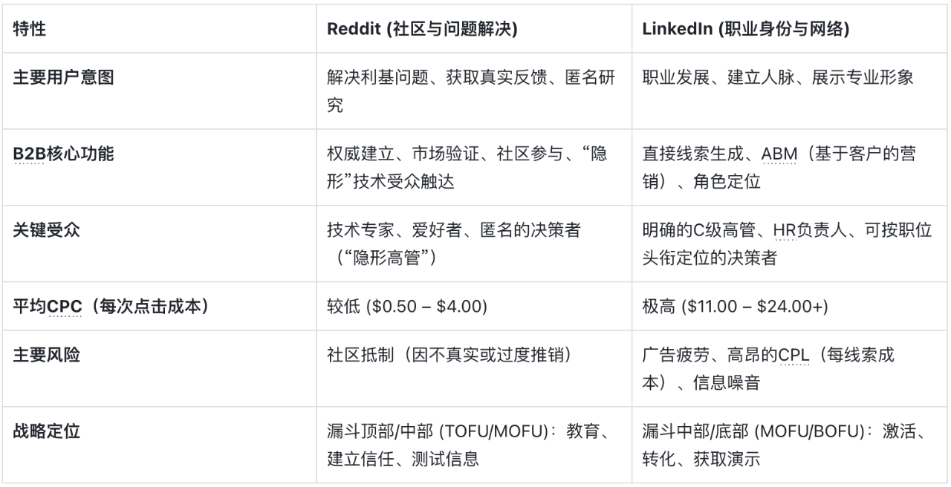Click the Reddit (社区与问题解决) column header
Image resolution: width=951 pixels, height=487 pixels.
click(x=422, y=29)
